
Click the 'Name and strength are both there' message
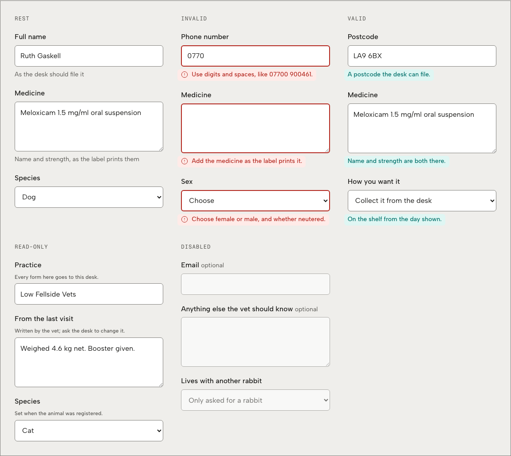pos(396,161)
